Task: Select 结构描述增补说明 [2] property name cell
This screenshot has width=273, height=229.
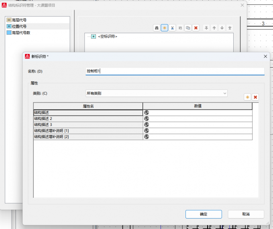Action: coord(88,137)
